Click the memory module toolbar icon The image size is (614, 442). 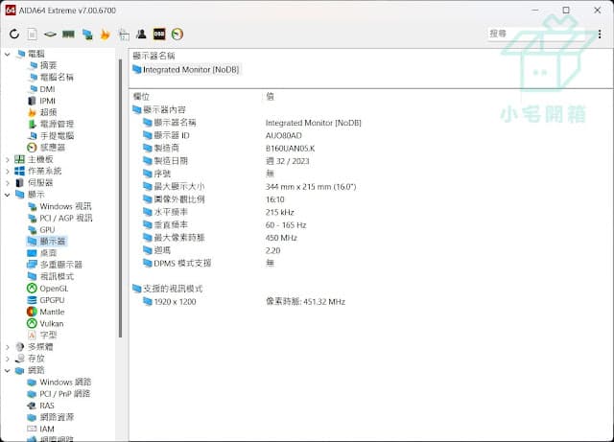[x=68, y=35]
